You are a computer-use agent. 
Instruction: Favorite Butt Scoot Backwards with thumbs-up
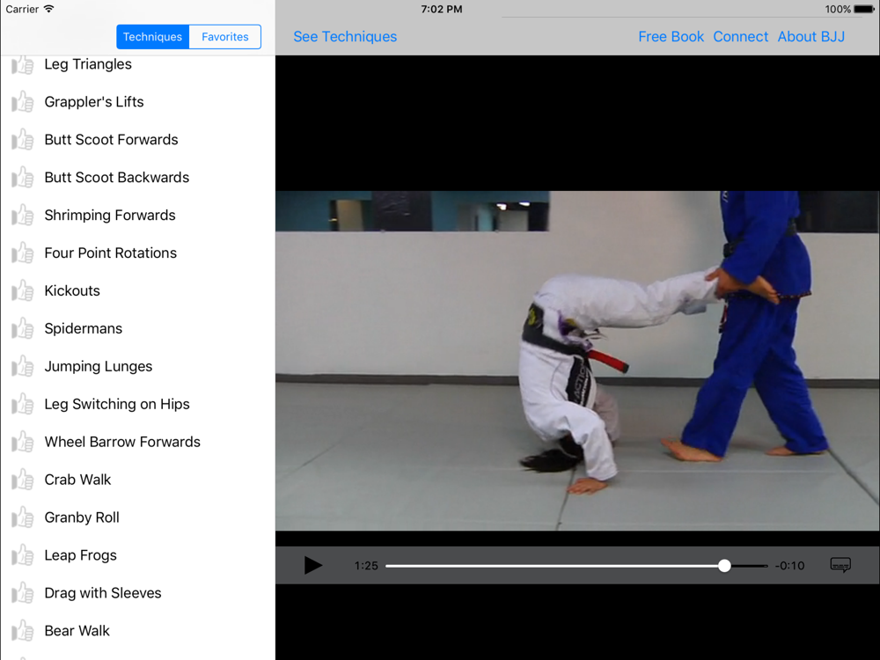click(x=23, y=178)
